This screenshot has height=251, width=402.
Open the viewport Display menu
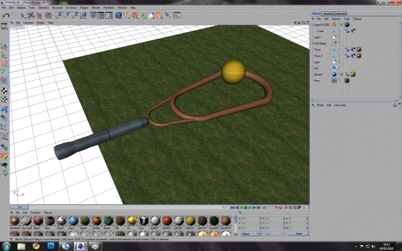pos(40,23)
